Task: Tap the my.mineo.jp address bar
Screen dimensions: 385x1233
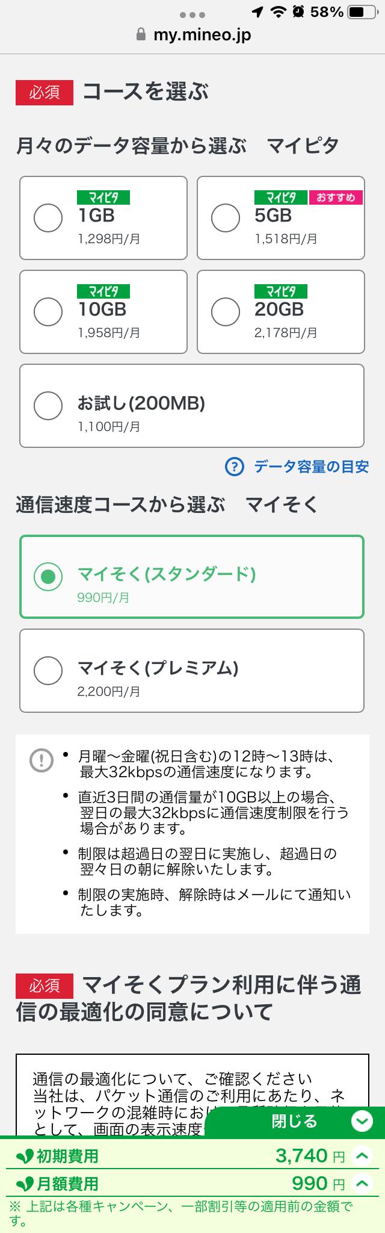Action: tap(202, 35)
